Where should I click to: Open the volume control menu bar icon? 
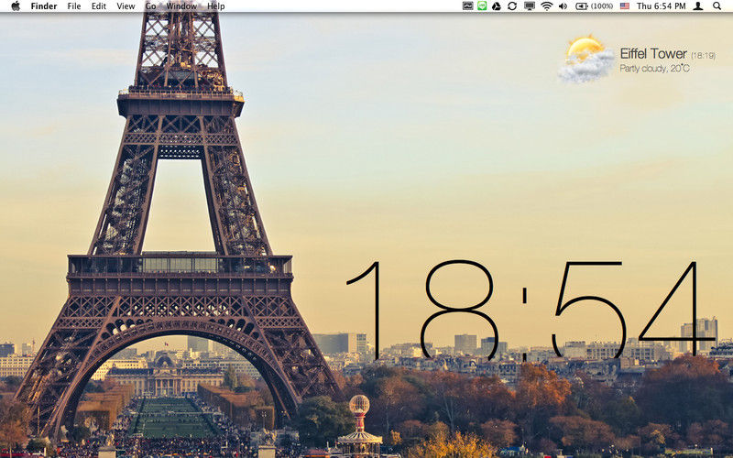[x=563, y=6]
